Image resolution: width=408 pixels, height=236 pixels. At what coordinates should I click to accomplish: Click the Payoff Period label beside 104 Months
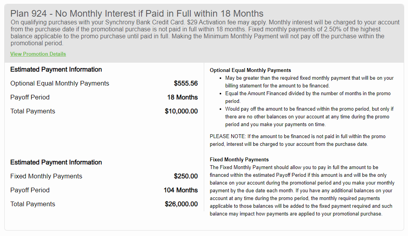(x=30, y=190)
